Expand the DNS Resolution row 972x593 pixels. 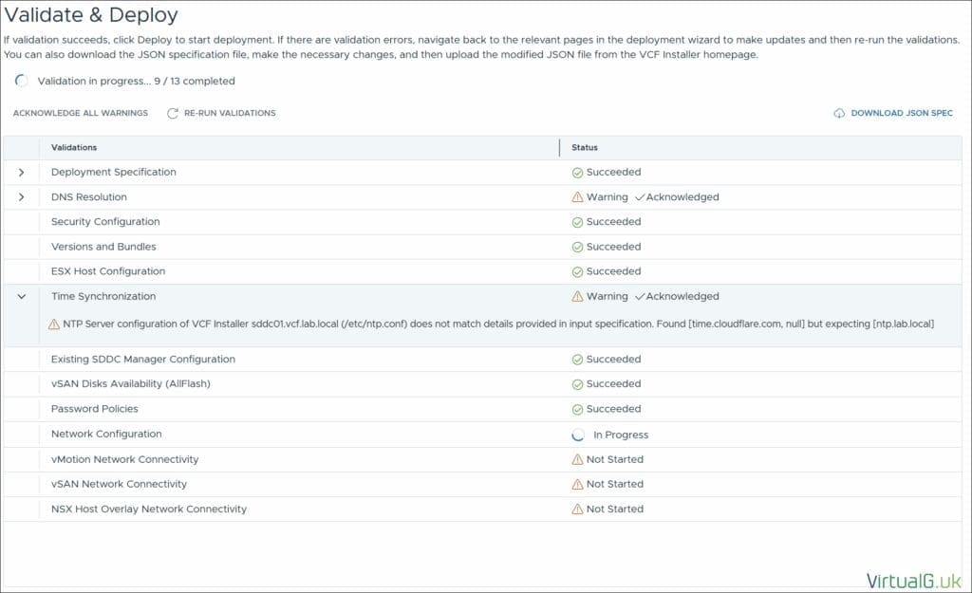coord(22,197)
